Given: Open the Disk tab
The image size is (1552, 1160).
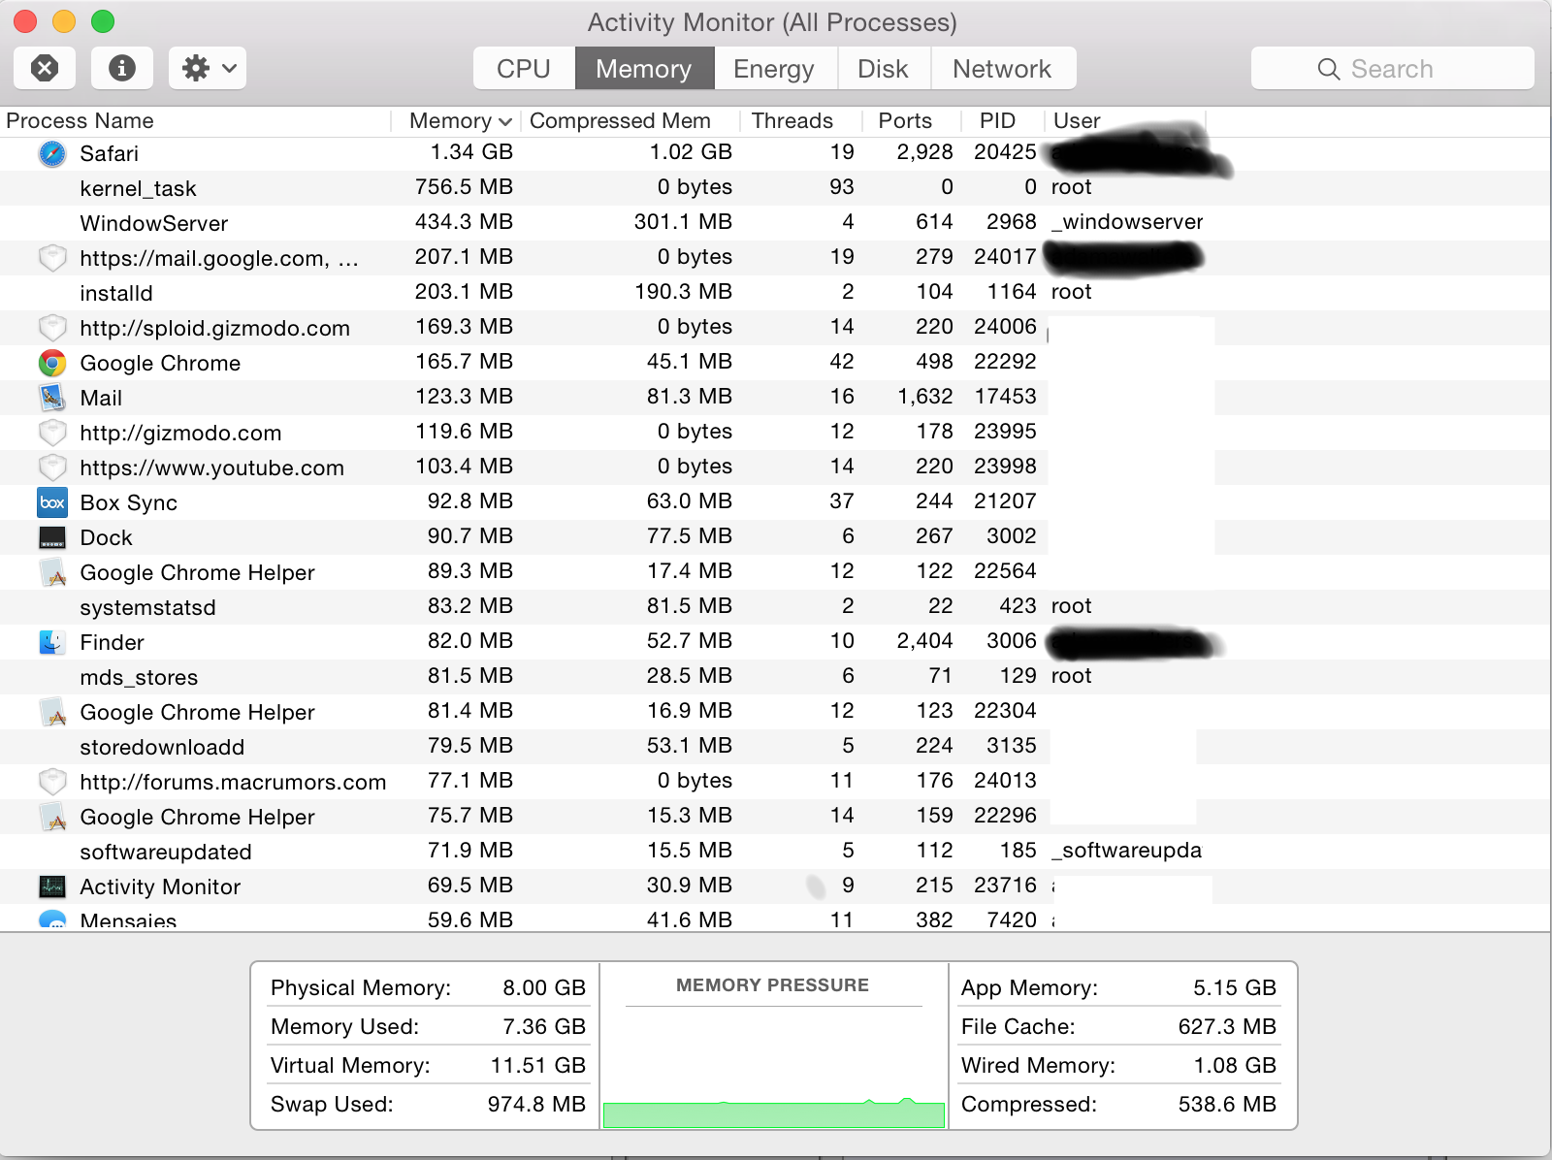Looking at the screenshot, I should point(883,69).
